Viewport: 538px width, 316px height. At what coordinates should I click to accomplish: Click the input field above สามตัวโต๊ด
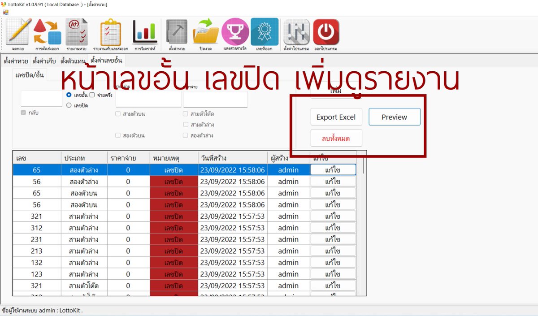[215, 99]
